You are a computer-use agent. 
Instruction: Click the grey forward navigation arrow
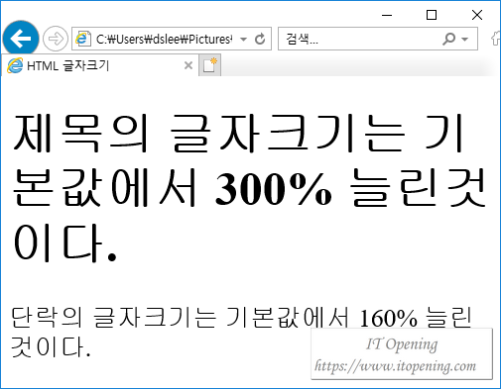click(x=56, y=39)
